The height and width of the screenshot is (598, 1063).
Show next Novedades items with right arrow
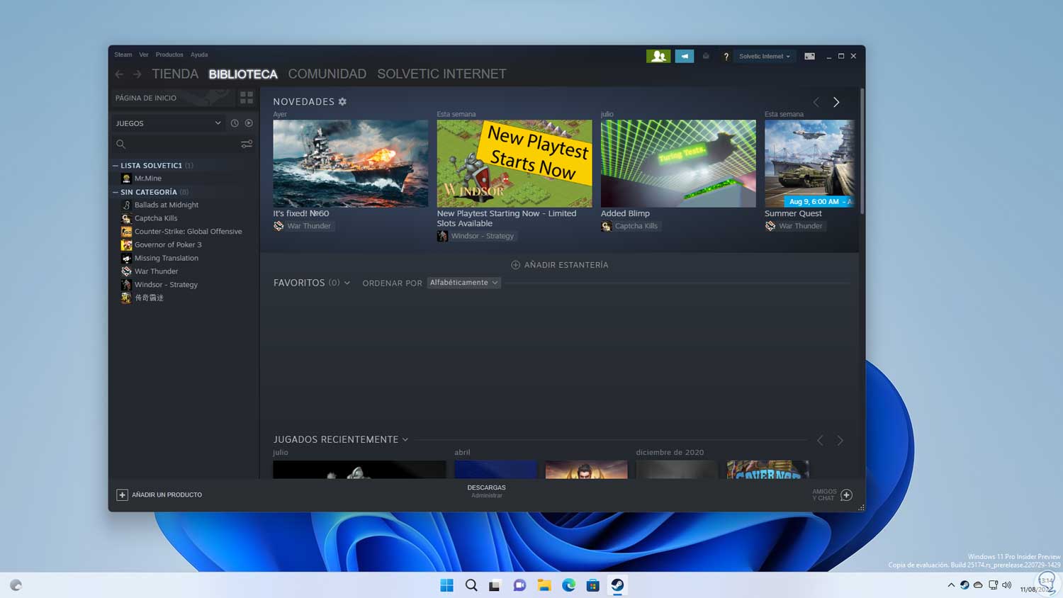coord(836,102)
